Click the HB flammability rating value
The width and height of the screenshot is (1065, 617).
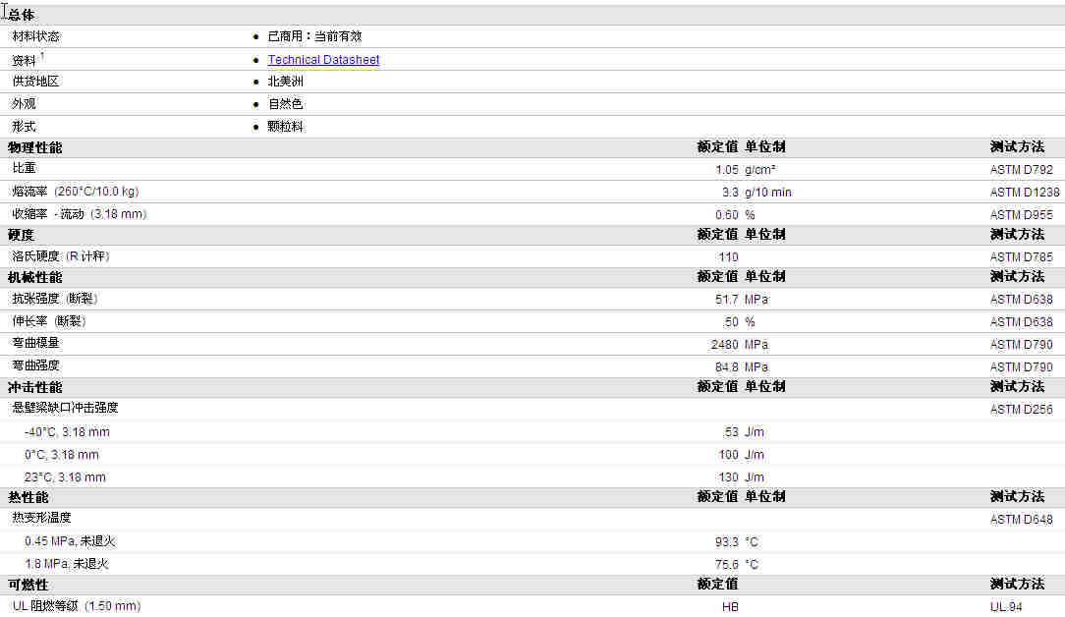tap(730, 607)
